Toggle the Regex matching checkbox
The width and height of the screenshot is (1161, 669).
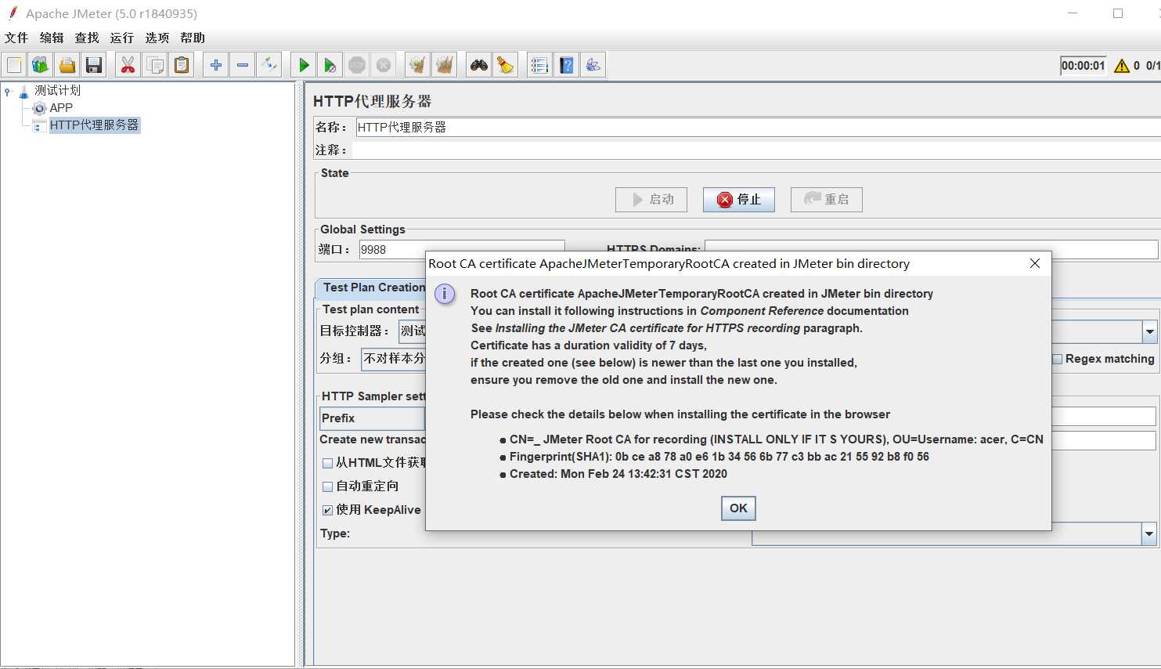point(1058,359)
